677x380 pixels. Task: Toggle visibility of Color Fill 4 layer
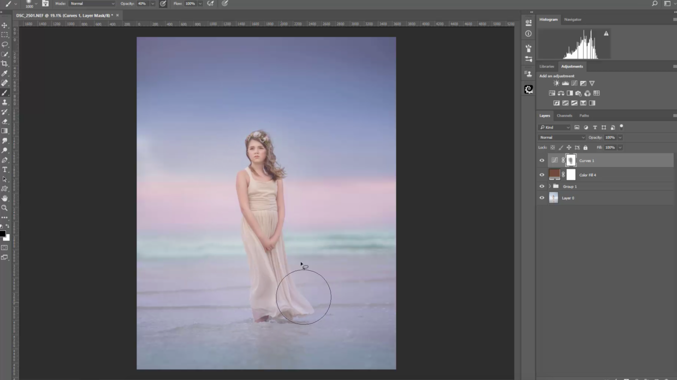click(542, 175)
